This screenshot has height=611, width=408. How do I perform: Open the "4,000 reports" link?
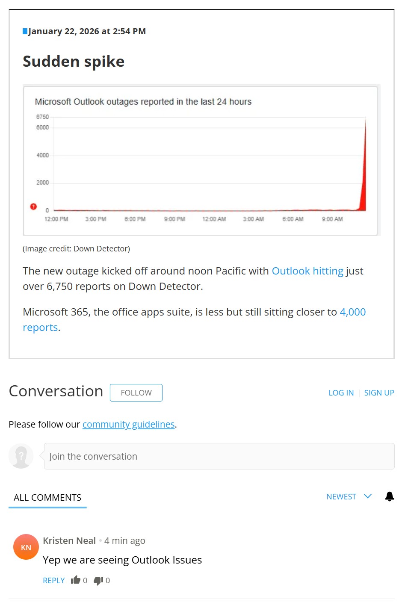(352, 312)
